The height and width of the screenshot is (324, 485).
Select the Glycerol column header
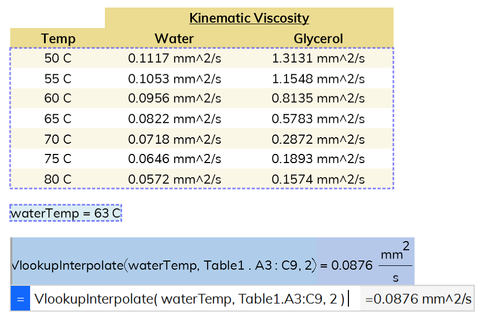318,38
